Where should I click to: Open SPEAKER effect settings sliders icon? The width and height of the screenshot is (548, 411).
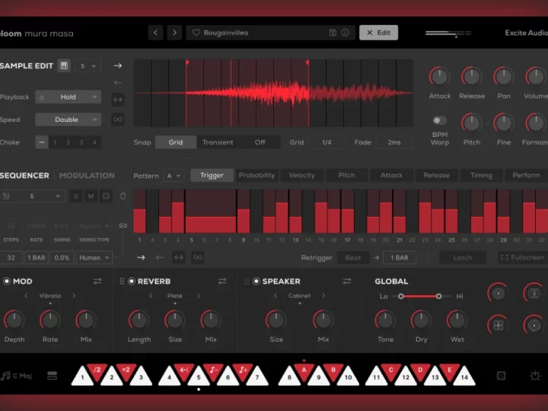(347, 281)
